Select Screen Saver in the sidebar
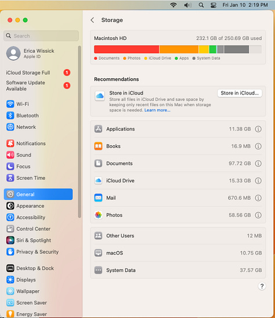This screenshot has height=318, width=275. tap(38, 303)
